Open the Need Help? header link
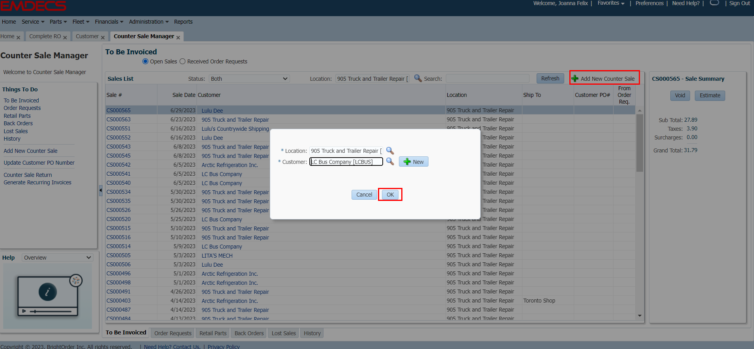This screenshot has height=349, width=754. click(x=686, y=3)
